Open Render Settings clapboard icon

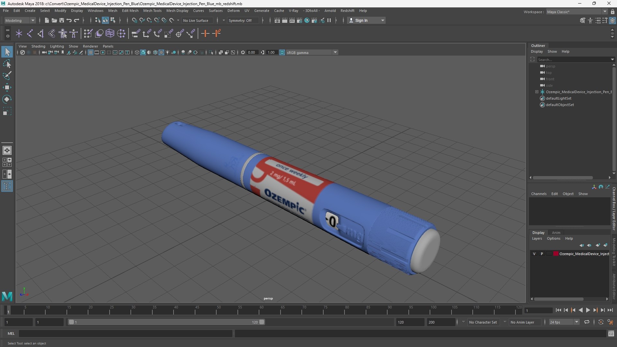tap(299, 20)
